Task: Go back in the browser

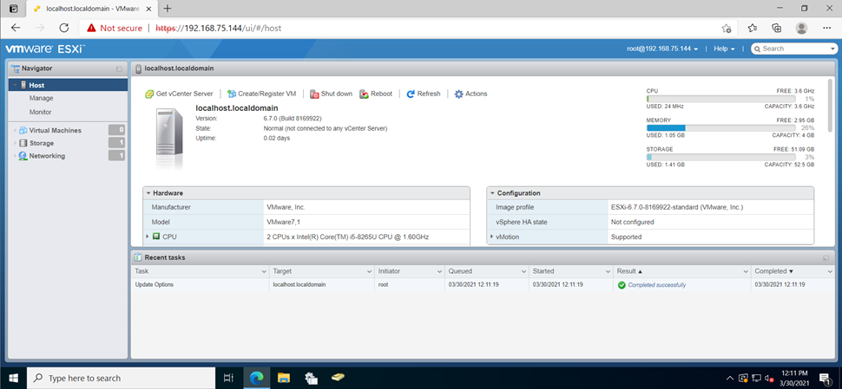Action: tap(16, 28)
